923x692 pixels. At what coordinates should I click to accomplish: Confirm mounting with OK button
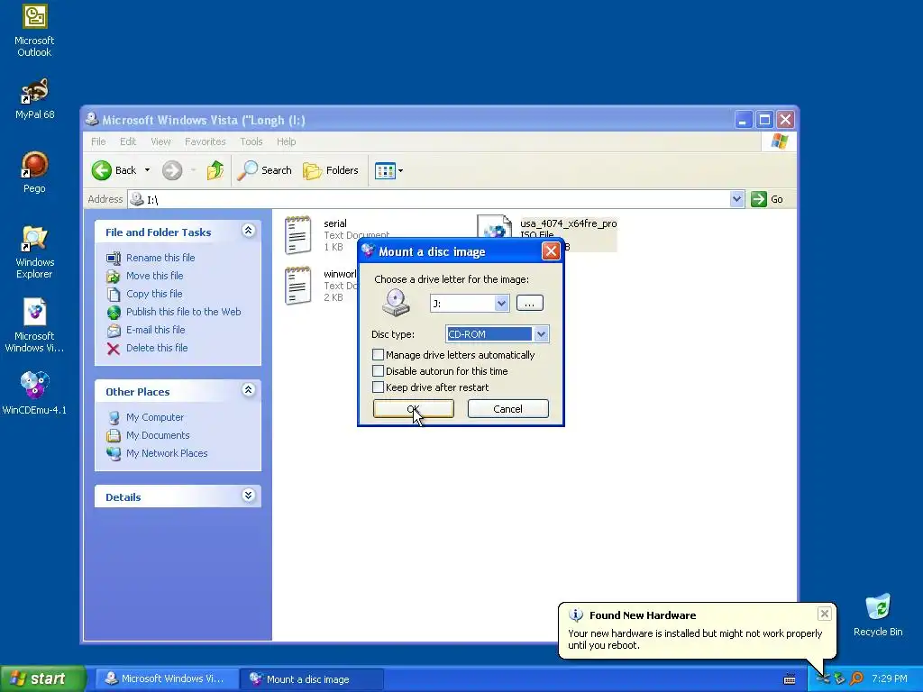coord(413,409)
